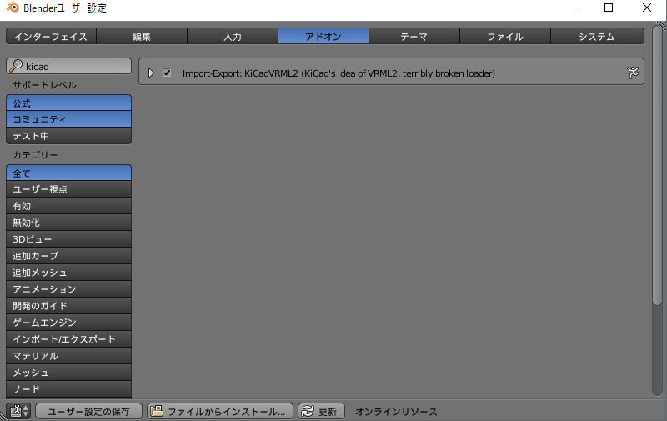Click the Blender logo in title bar
The image size is (667, 421).
click(x=12, y=8)
